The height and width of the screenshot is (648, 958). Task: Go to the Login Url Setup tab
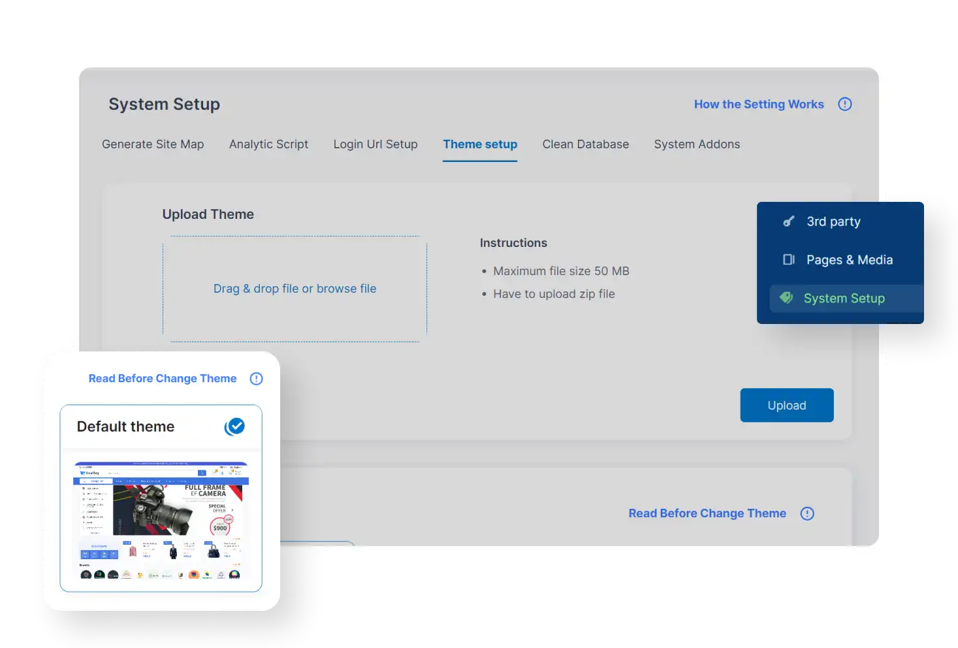[x=375, y=144]
